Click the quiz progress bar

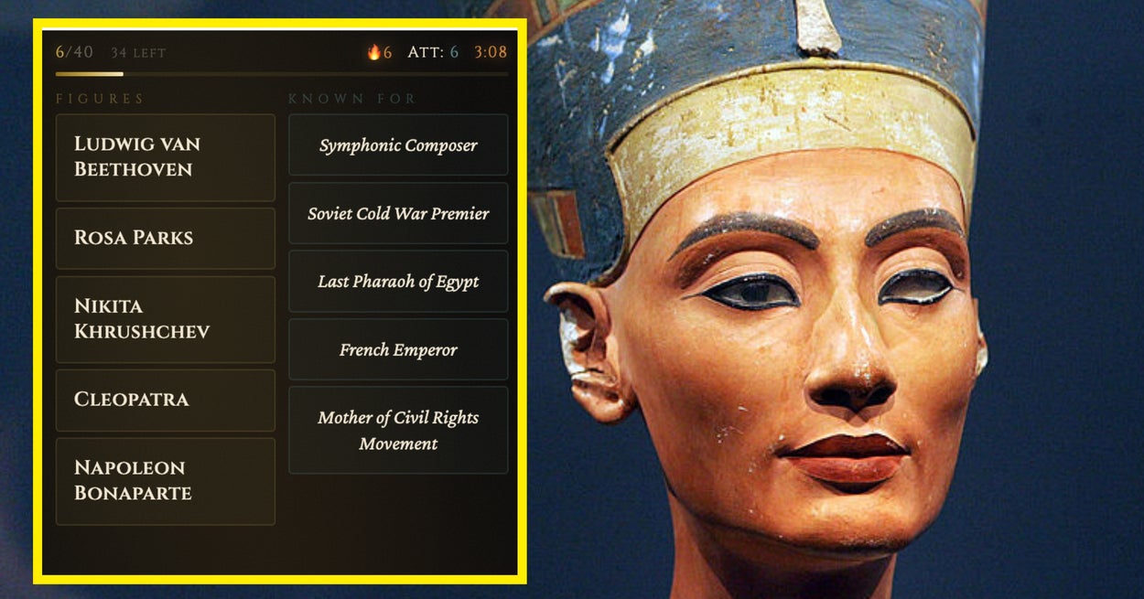coord(282,74)
